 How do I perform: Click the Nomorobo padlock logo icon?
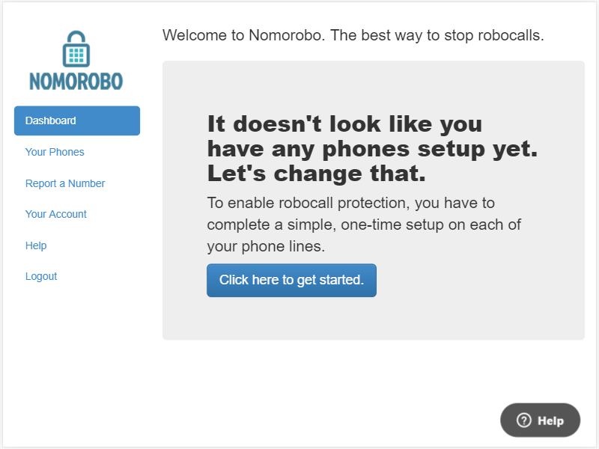tap(76, 49)
